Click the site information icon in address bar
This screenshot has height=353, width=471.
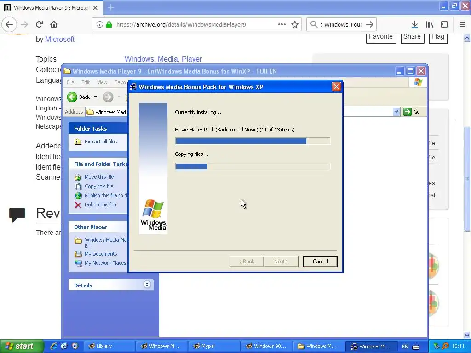point(100,25)
